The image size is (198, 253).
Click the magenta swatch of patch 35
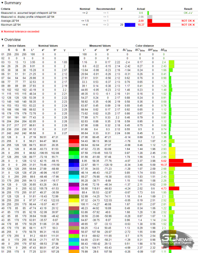click(x=74, y=189)
